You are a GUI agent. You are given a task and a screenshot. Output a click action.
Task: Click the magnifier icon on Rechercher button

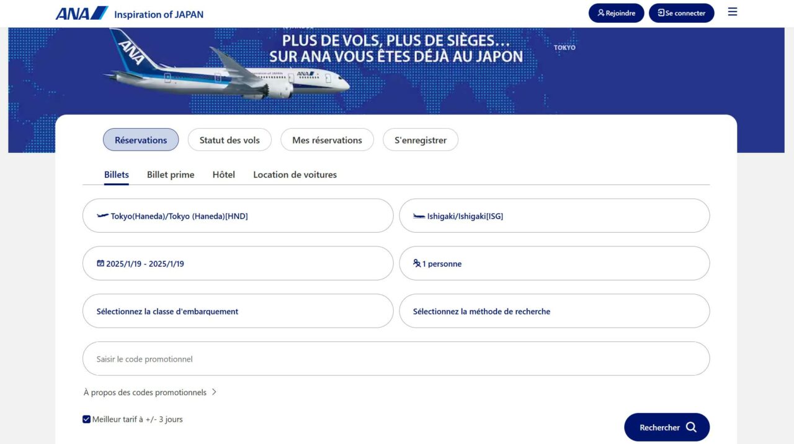[690, 427]
